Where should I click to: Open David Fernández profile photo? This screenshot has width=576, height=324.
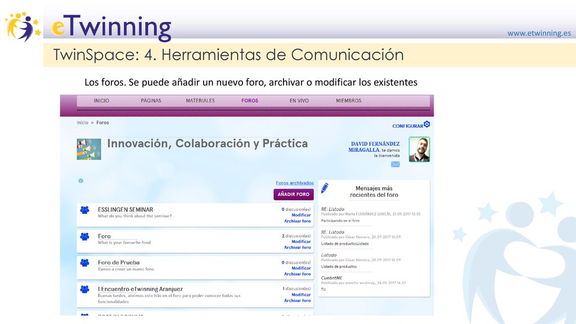pos(419,149)
